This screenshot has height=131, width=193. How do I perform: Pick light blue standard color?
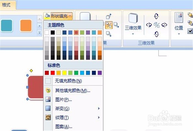coord(82,73)
